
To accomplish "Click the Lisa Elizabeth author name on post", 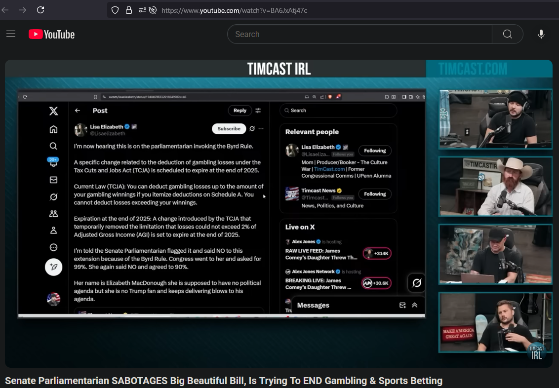I will pos(106,126).
